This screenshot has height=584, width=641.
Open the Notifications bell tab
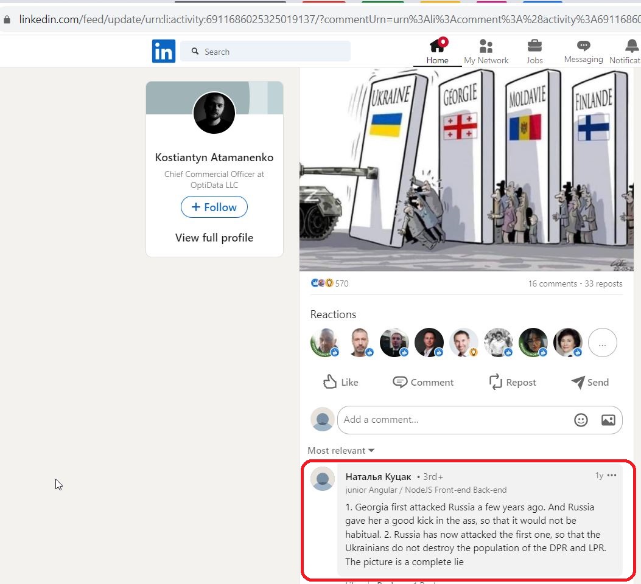click(625, 52)
